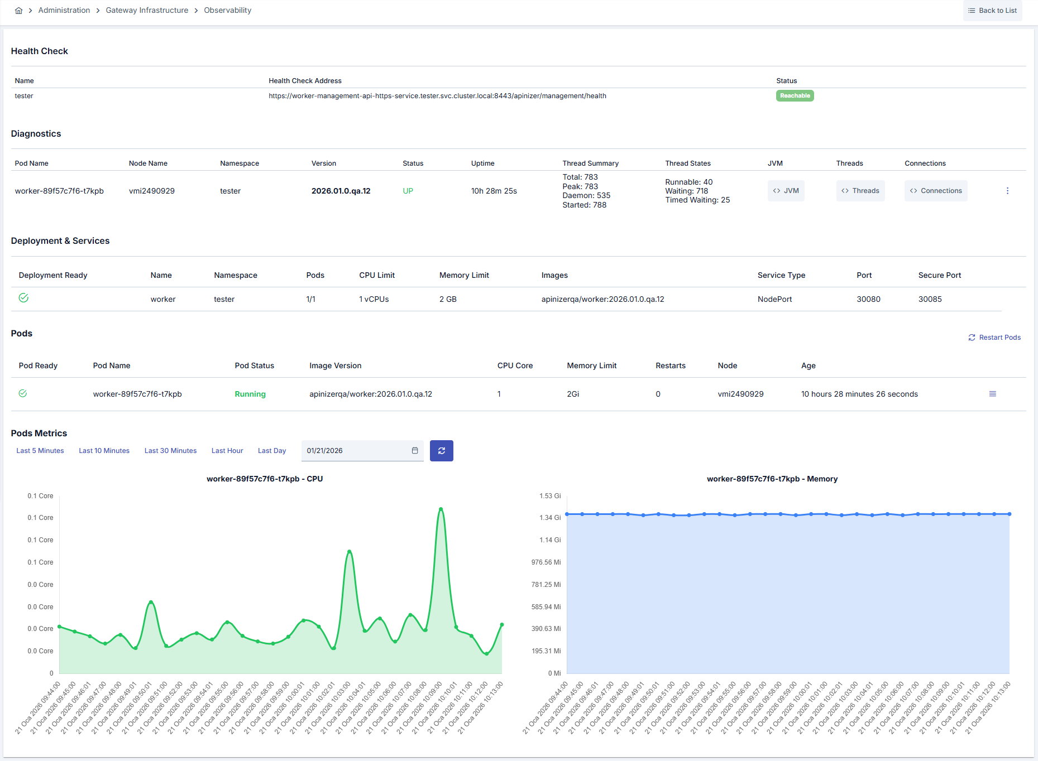Click the health check address URL text
This screenshot has width=1038, height=761.
(437, 96)
